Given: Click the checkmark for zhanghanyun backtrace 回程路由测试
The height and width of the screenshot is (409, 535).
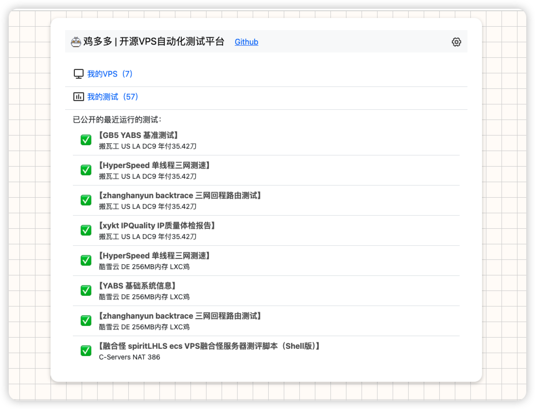Looking at the screenshot, I should (86, 200).
